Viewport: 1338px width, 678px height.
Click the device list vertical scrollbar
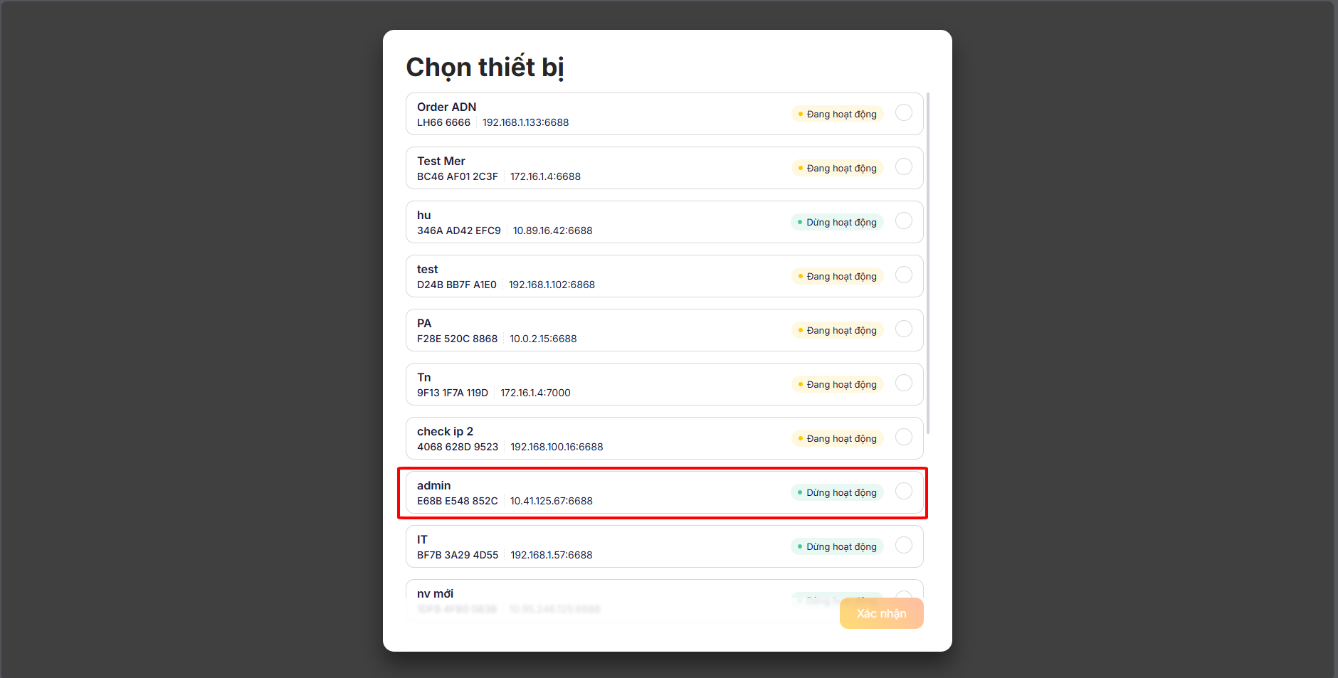click(928, 263)
